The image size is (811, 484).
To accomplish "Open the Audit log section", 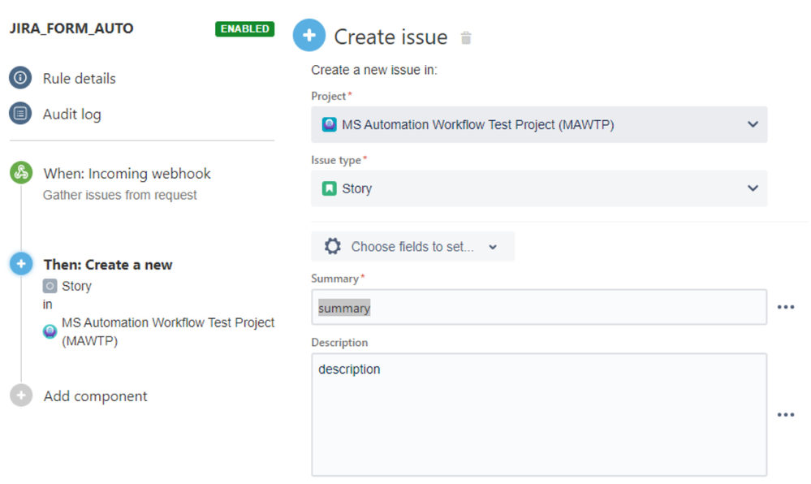I will [x=71, y=115].
